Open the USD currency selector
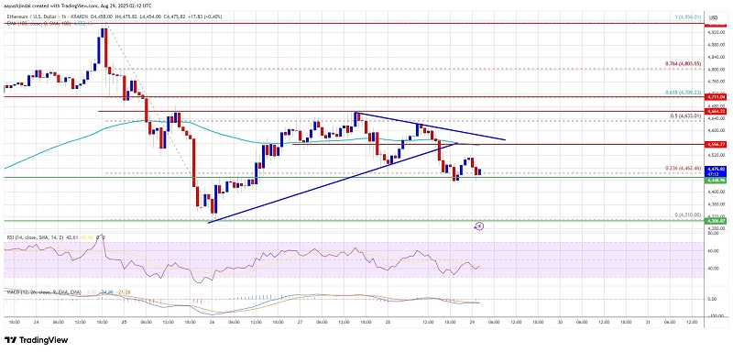Viewport: 733px width, 352px height. (714, 17)
